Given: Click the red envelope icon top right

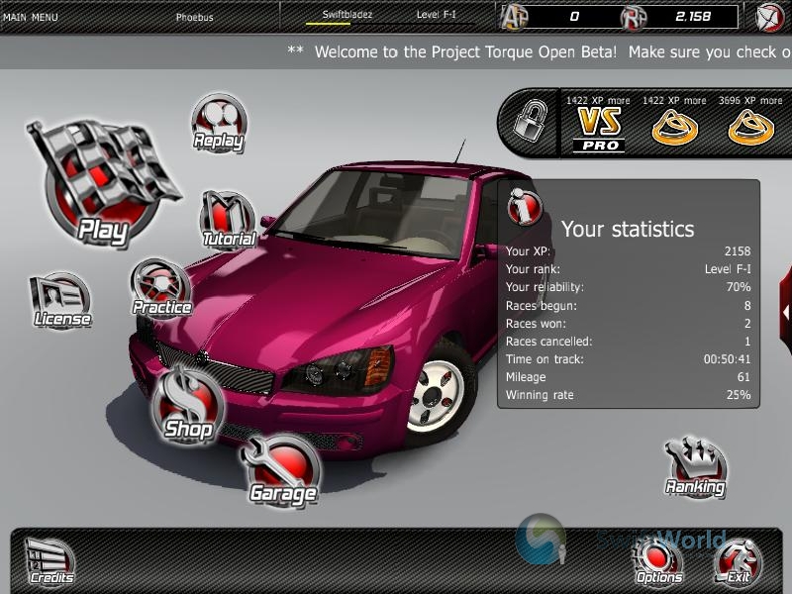Looking at the screenshot, I should (x=770, y=17).
